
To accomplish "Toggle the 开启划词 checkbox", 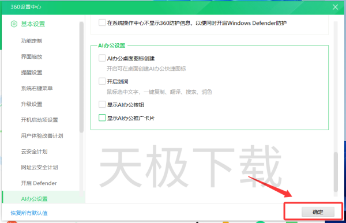I will tap(102, 81).
